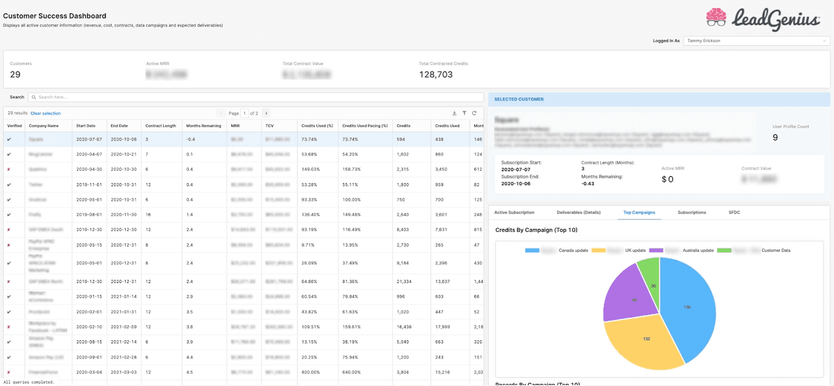
Task: Click the previous page left arrow
Action: [221, 113]
